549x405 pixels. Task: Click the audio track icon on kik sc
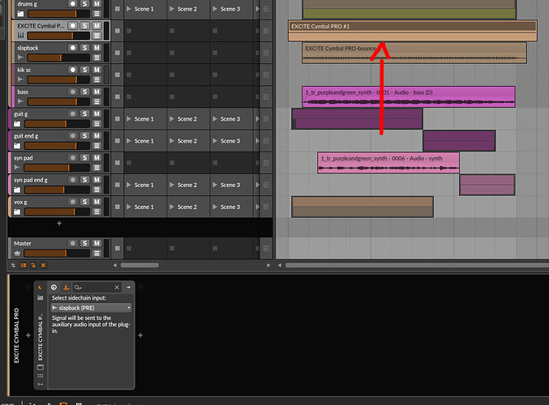click(20, 79)
